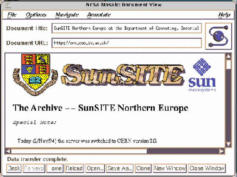Viewport: 237px width, 177px height.
Task: Click vertical scrollbar up arrow
Action: (228, 56)
